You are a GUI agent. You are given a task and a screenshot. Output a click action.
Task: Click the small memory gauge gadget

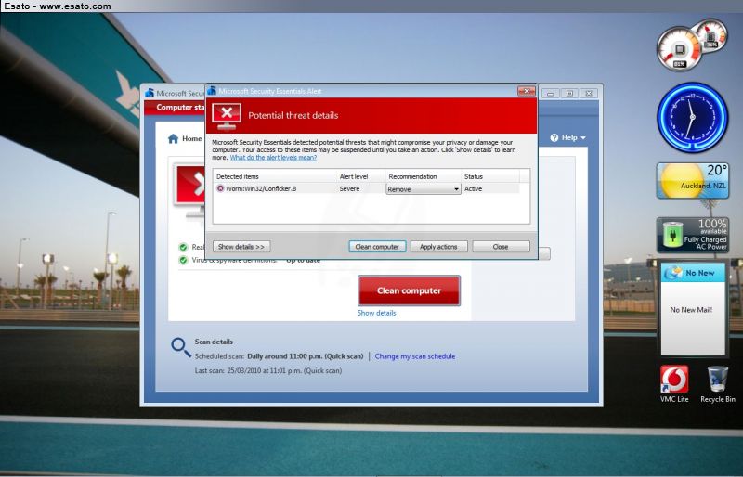711,34
